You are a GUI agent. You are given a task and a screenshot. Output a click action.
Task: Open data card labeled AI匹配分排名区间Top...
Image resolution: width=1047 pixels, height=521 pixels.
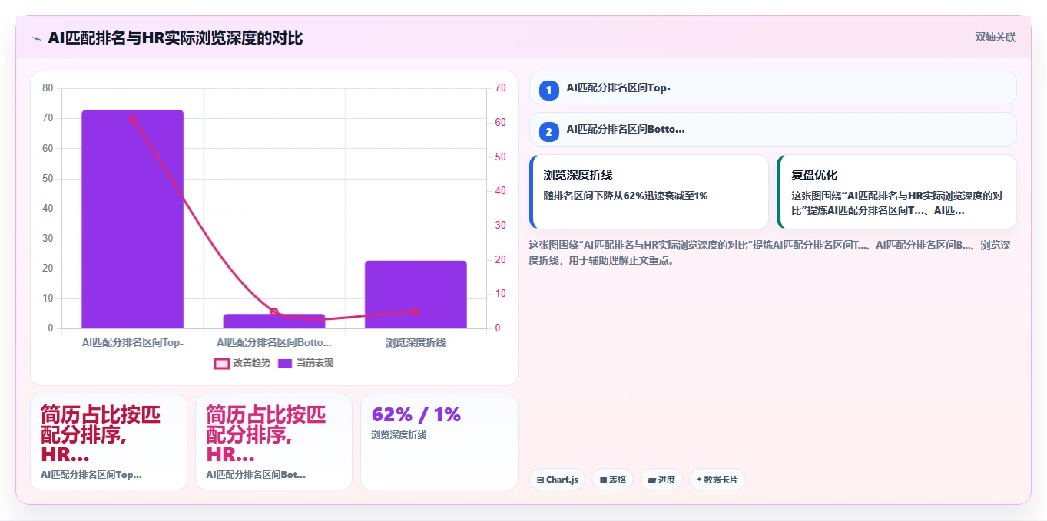click(108, 442)
